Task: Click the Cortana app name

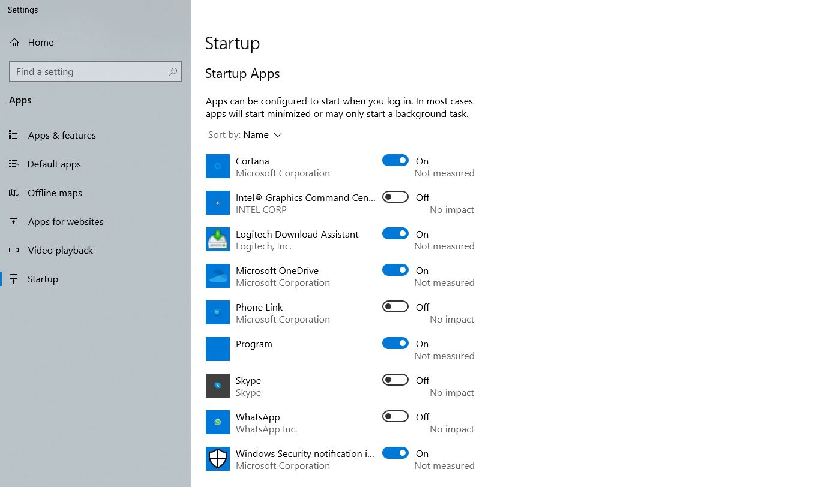Action: click(x=252, y=161)
